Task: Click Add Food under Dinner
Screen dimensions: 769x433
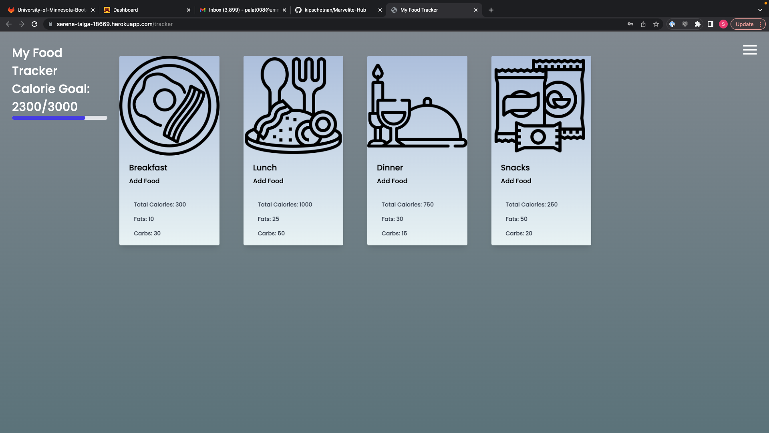Action: coord(392,181)
